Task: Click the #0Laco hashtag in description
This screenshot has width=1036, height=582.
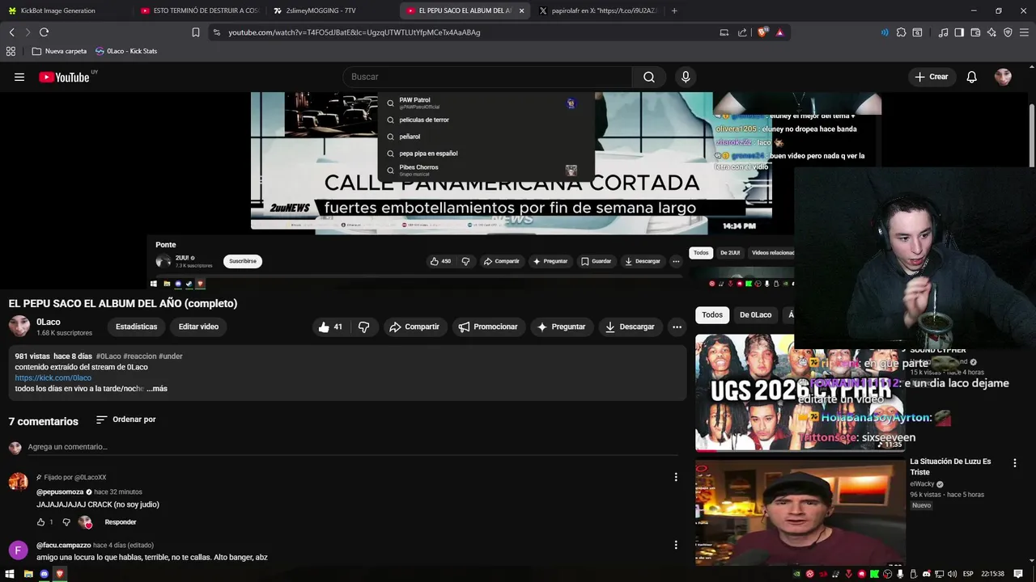Action: pos(108,356)
